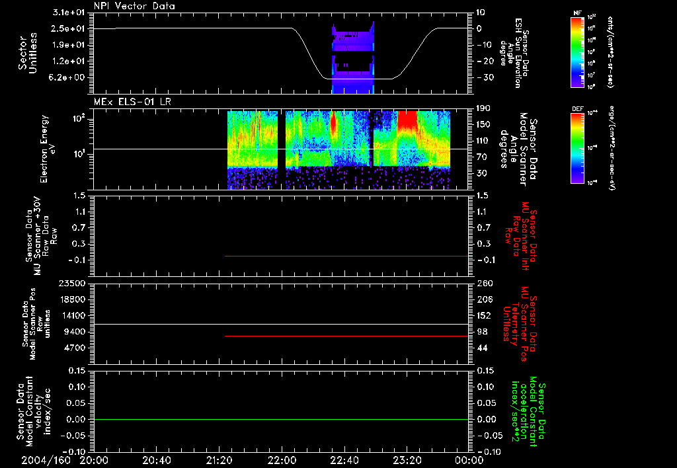
Task: Click the white scanner angle line across ELS panel
Action: [281, 149]
